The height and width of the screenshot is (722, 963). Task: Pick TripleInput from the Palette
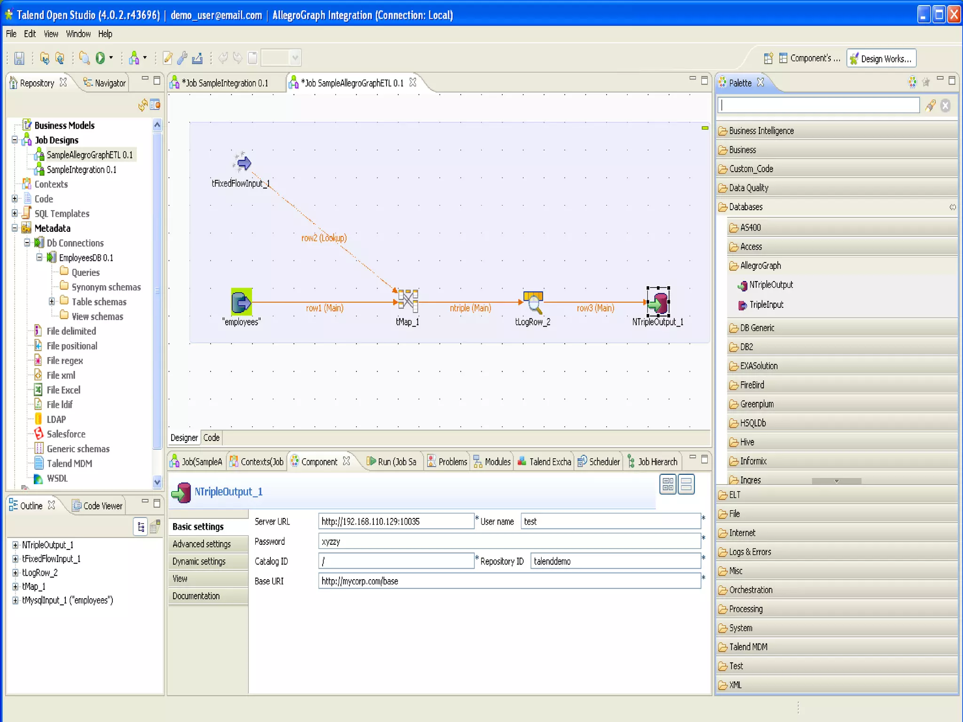tap(766, 305)
